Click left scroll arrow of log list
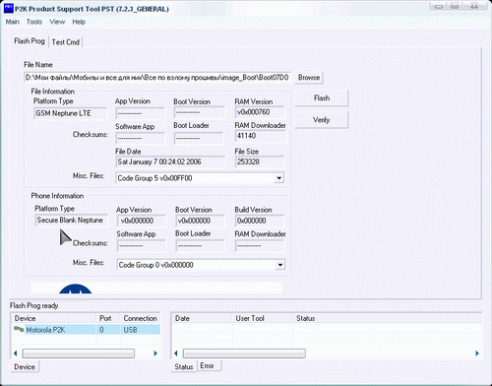This screenshot has height=386, width=492. pyautogui.click(x=176, y=354)
